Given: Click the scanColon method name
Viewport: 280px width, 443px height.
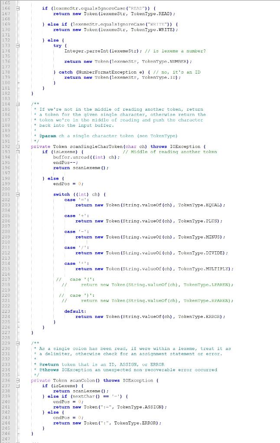Looking at the screenshot, I should coord(82,381).
